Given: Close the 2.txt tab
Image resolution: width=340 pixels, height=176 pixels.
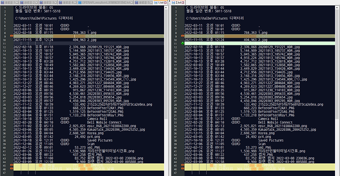Looking at the screenshot, I should pyautogui.click(x=183, y=3).
